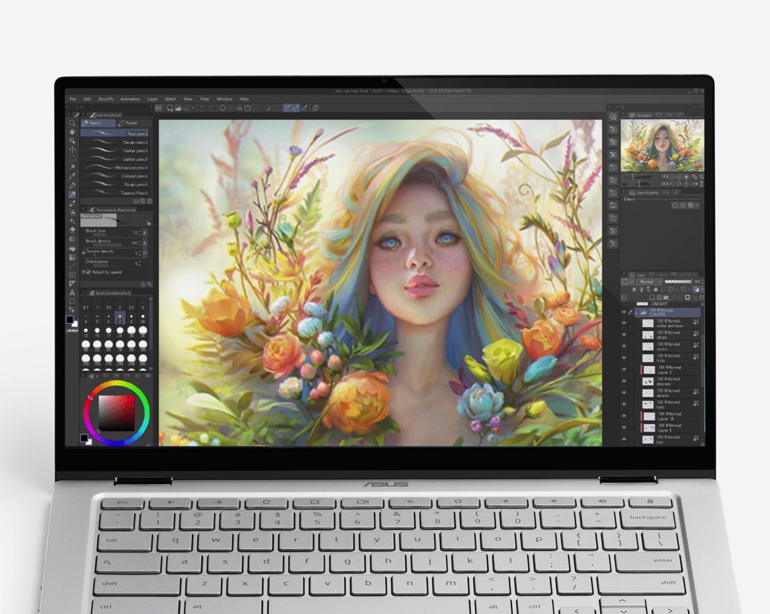Screen dimensions: 770x614
Task: Select the Zoom magnifier tool
Action: pyautogui.click(x=72, y=123)
